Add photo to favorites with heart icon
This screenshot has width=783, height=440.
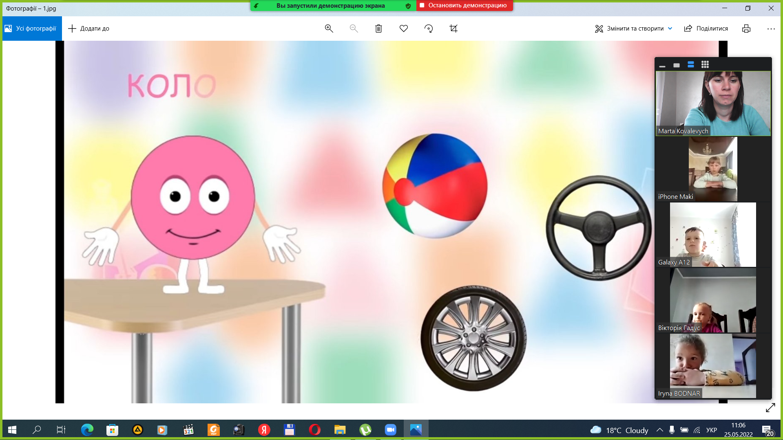coord(403,29)
